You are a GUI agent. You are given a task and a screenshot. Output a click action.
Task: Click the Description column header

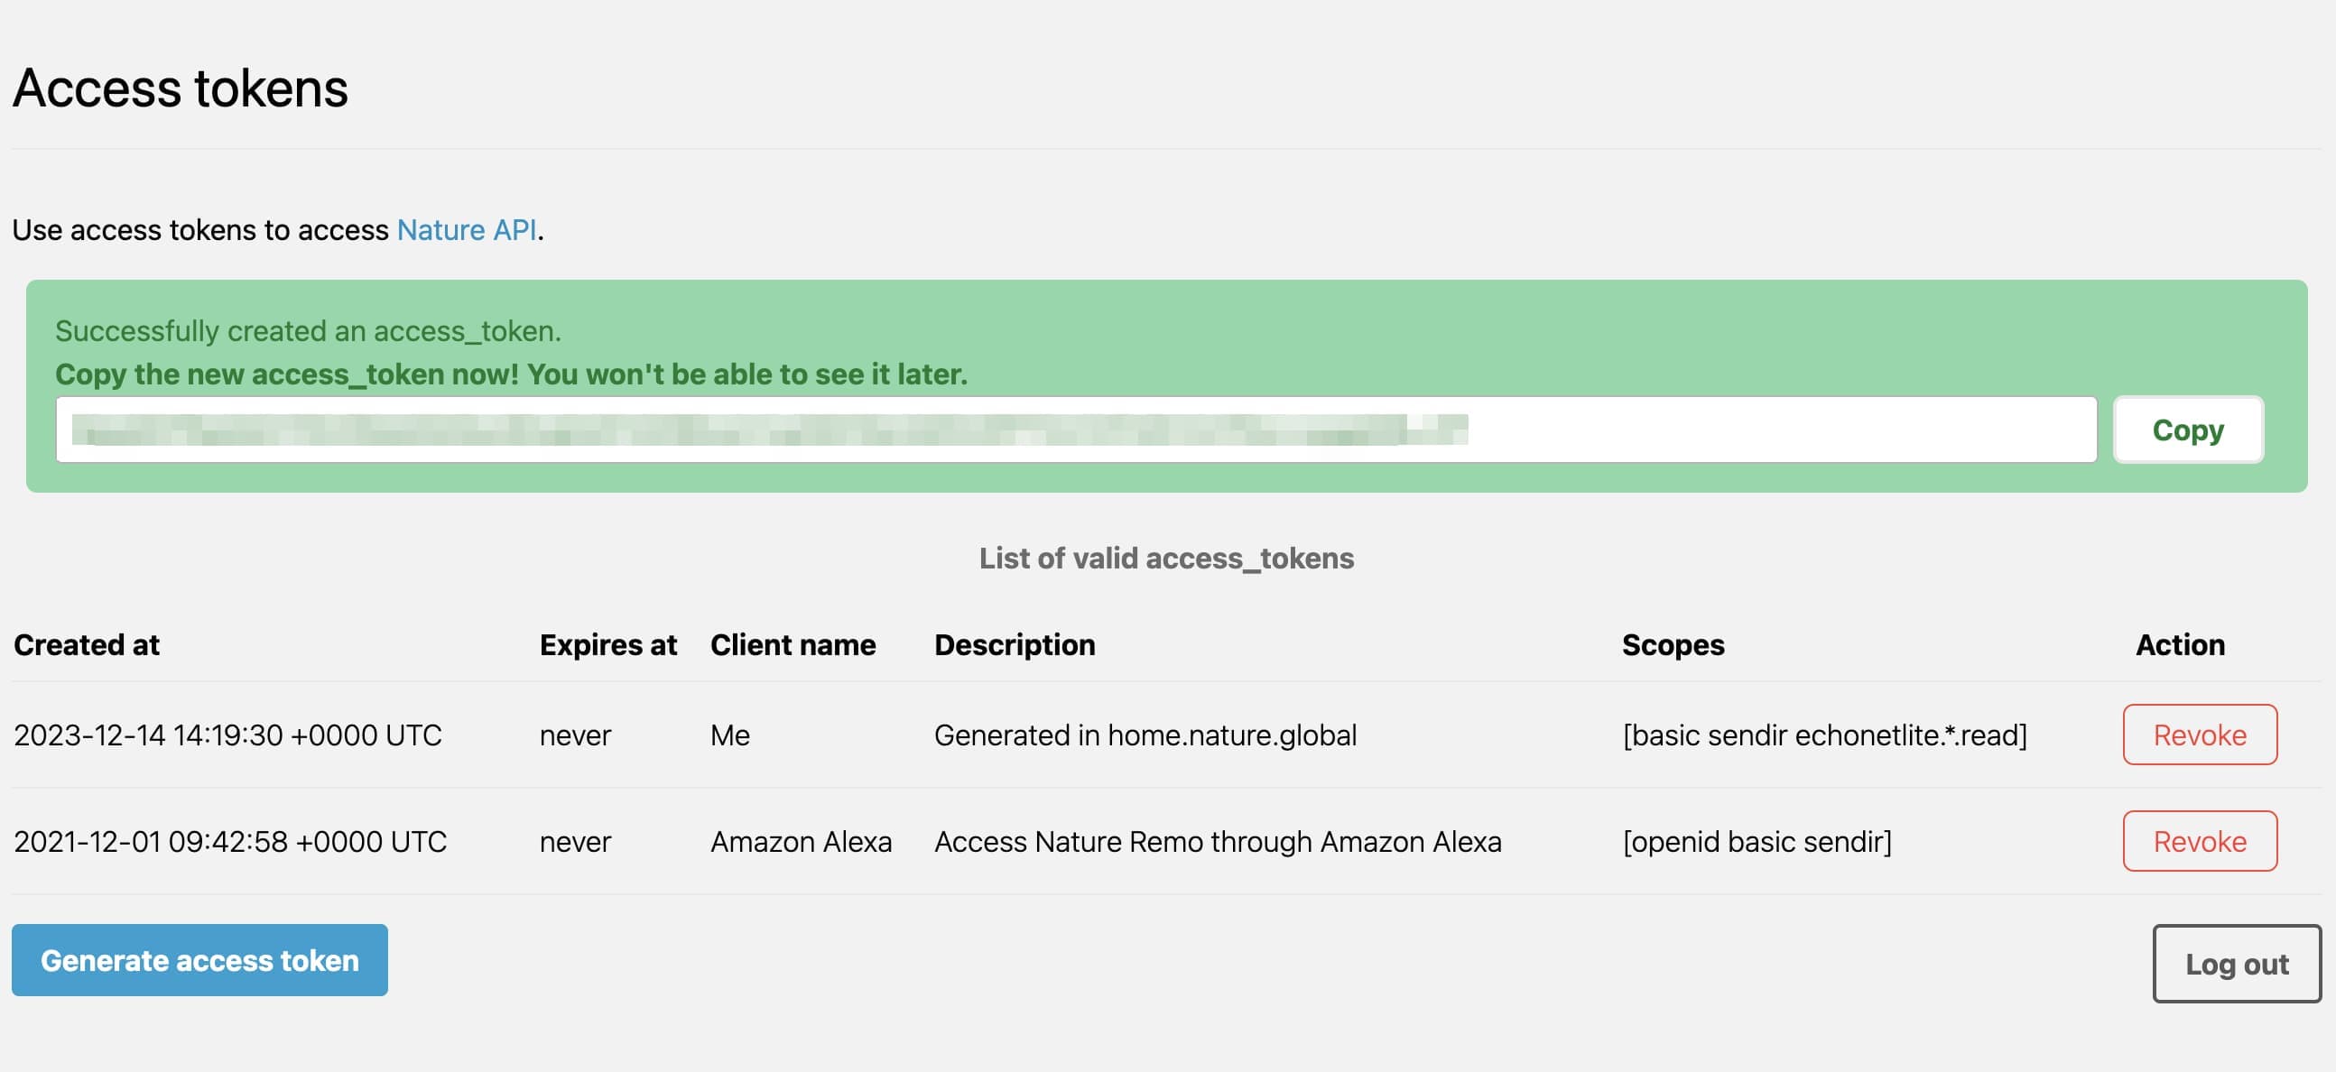(x=1014, y=645)
